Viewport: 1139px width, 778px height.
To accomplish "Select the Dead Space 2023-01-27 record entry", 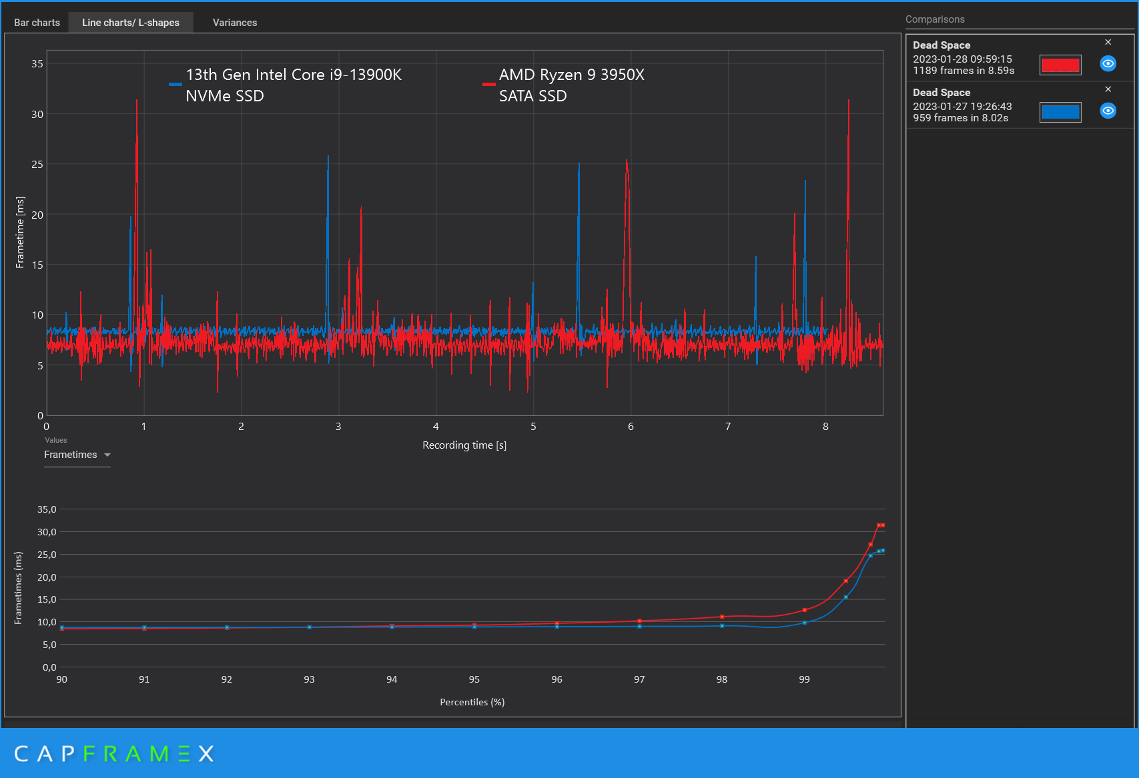I will click(x=1019, y=105).
